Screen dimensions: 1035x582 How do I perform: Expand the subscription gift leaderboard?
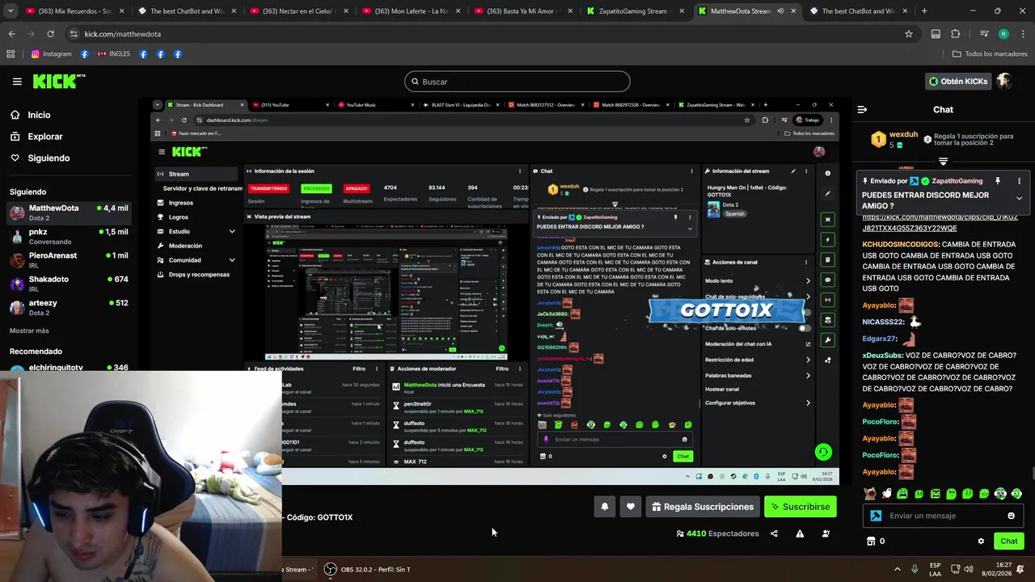click(x=943, y=162)
